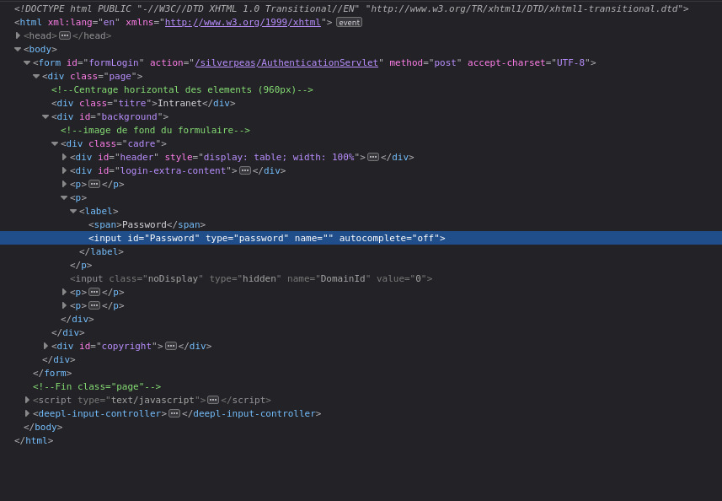Click the style display table attribute
Screen dimensions: 722x501
click(263, 157)
